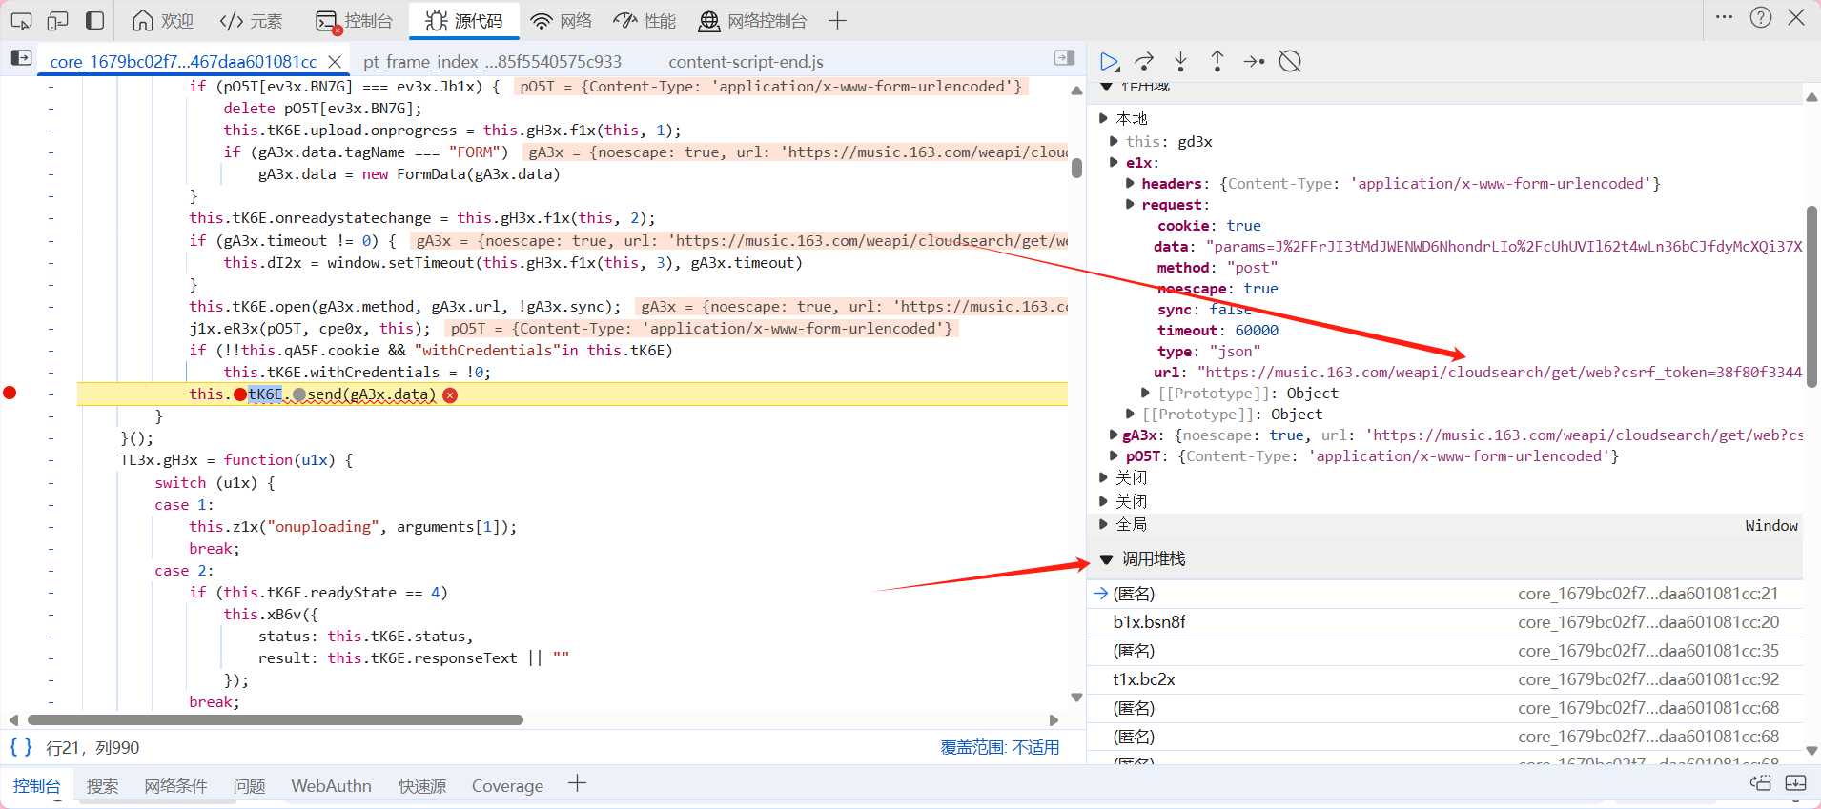Toggle device emulation icon
Screen dimensions: 1821x809
(x=58, y=20)
